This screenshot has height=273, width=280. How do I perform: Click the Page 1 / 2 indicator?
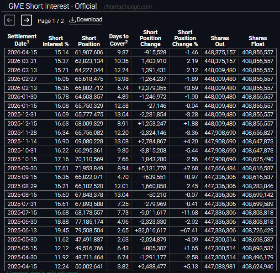(51, 21)
